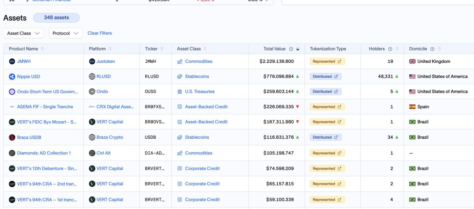Click the RLUSD platform link
The image size is (474, 209).
[104, 76]
